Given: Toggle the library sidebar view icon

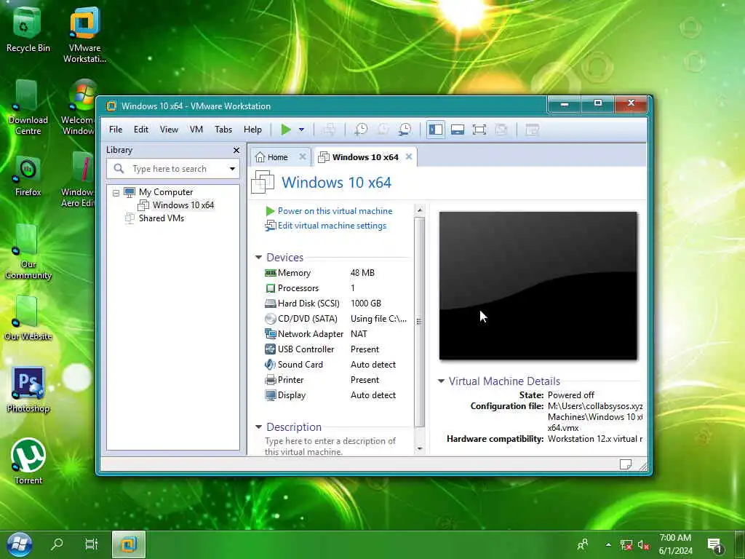Looking at the screenshot, I should tap(436, 130).
